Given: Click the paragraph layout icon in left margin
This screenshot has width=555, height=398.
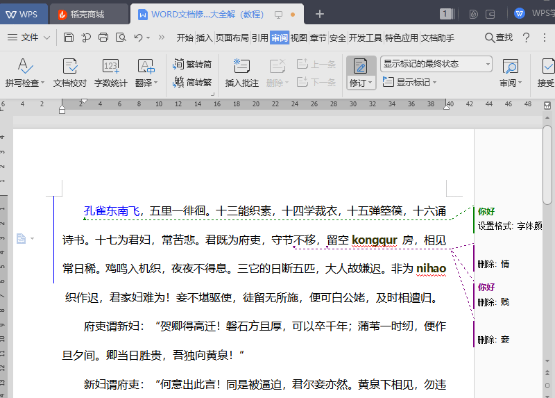Looking at the screenshot, I should coord(22,238).
